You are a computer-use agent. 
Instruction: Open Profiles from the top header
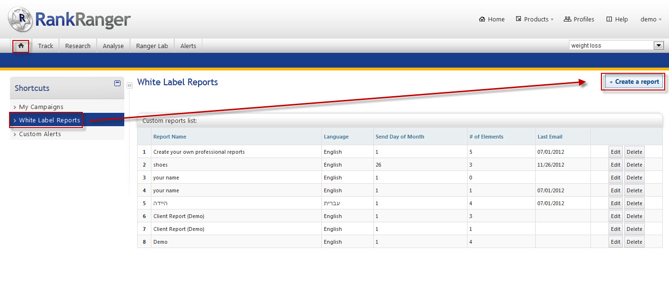coord(579,20)
